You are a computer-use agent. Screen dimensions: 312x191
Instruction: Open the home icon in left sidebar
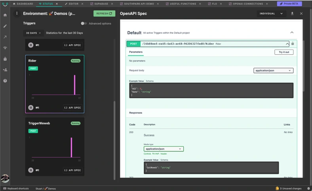5,15
